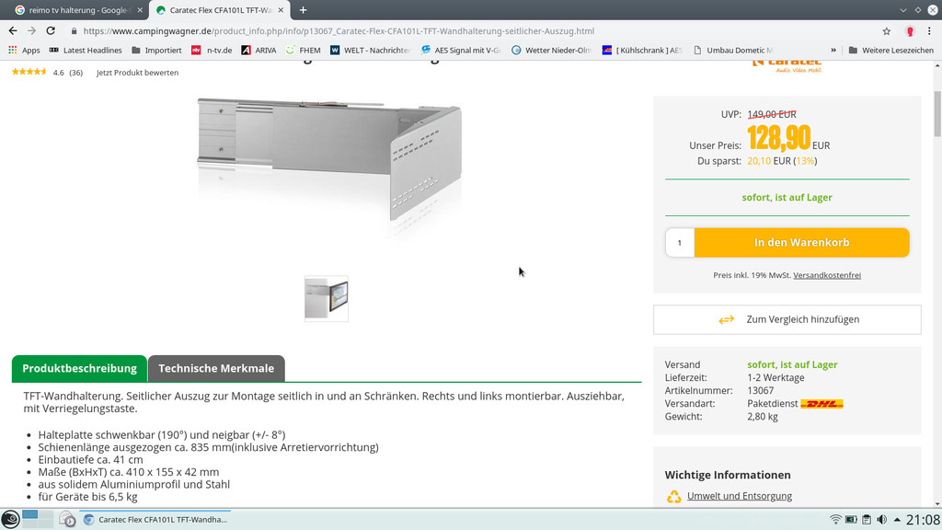
Task: View site security lock info
Action: (74, 31)
